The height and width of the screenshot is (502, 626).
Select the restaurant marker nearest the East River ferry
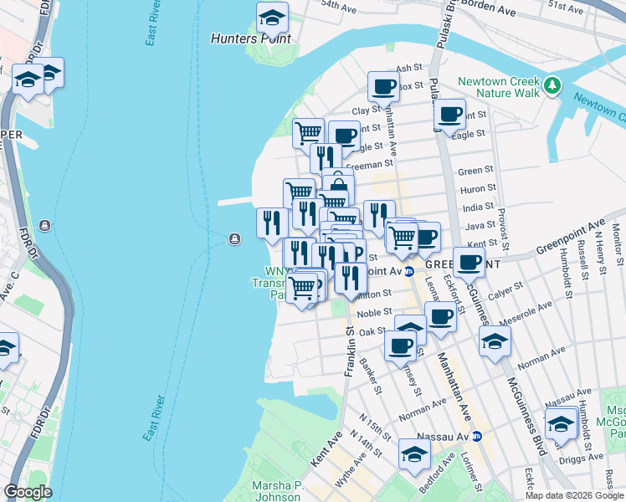coord(272,225)
